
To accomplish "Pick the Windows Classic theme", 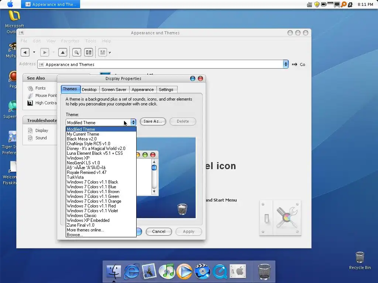I will coord(101,216).
